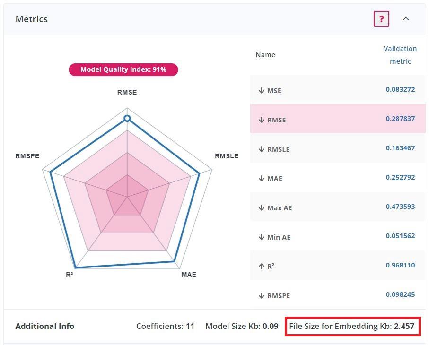Select the Min AE metric row
This screenshot has height=345, width=429.
(338, 236)
